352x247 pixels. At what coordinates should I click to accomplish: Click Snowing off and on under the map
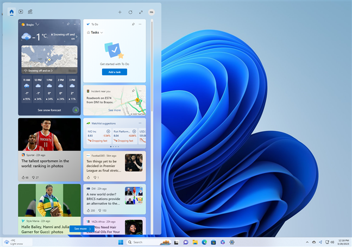(x=39, y=71)
